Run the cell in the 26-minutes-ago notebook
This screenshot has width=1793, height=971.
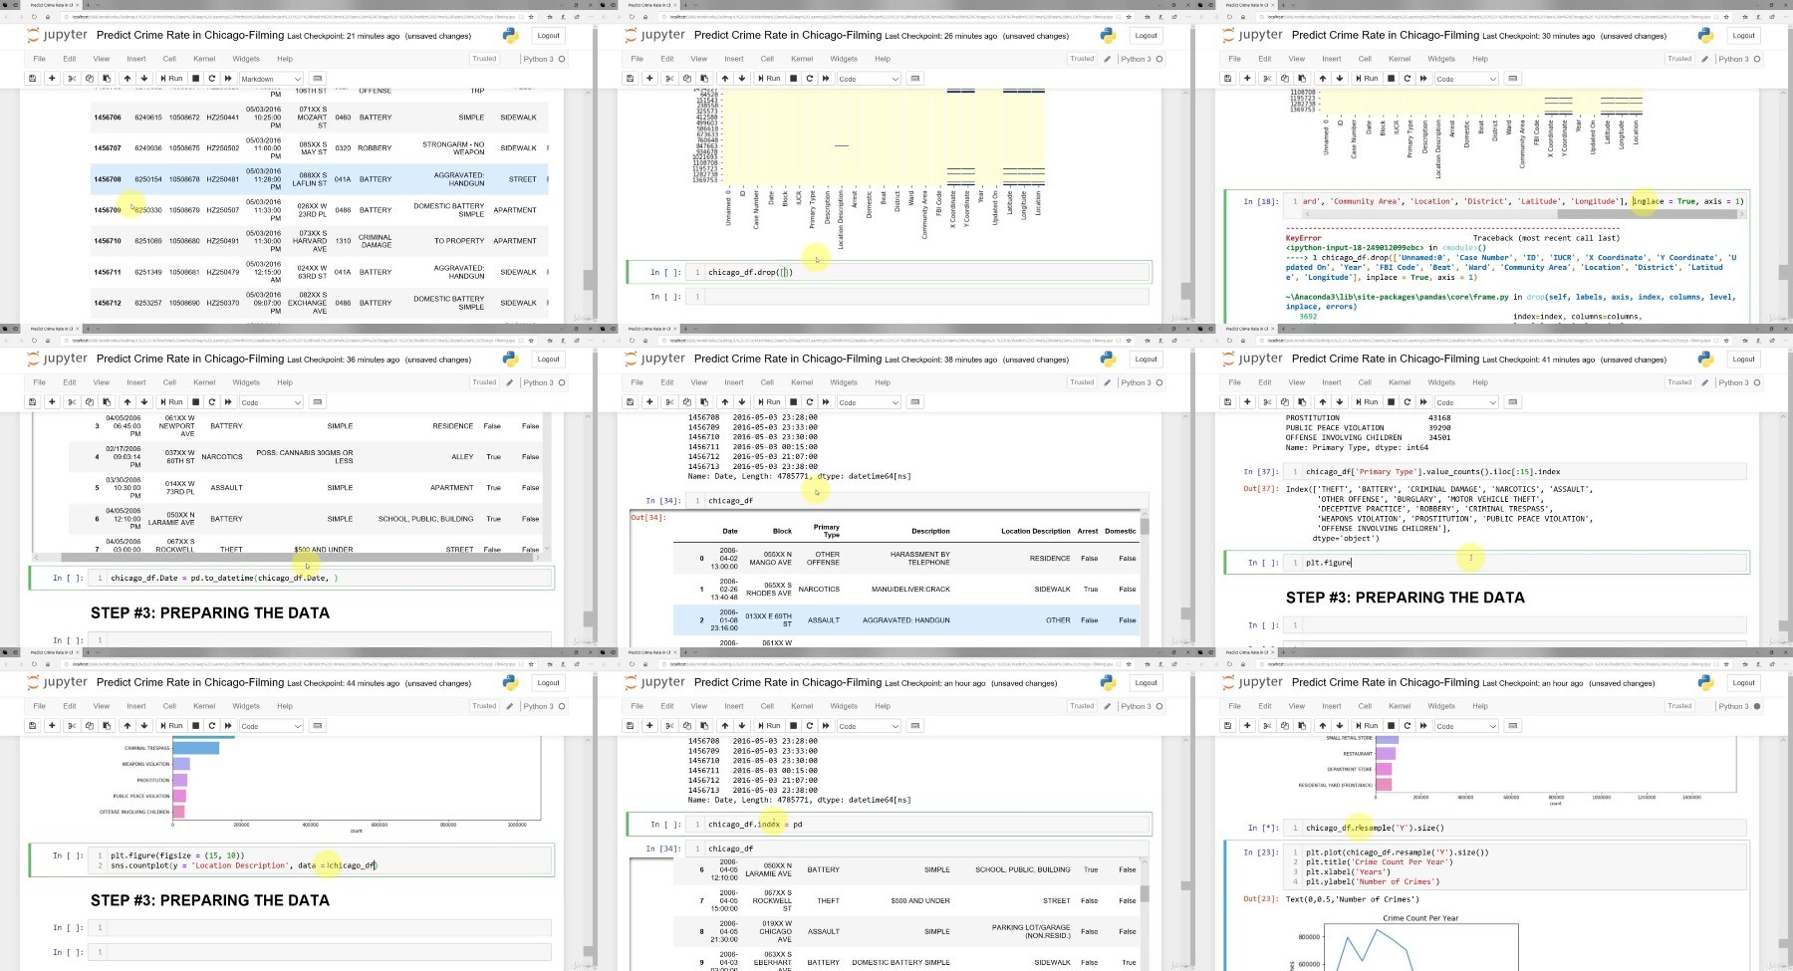coord(769,78)
